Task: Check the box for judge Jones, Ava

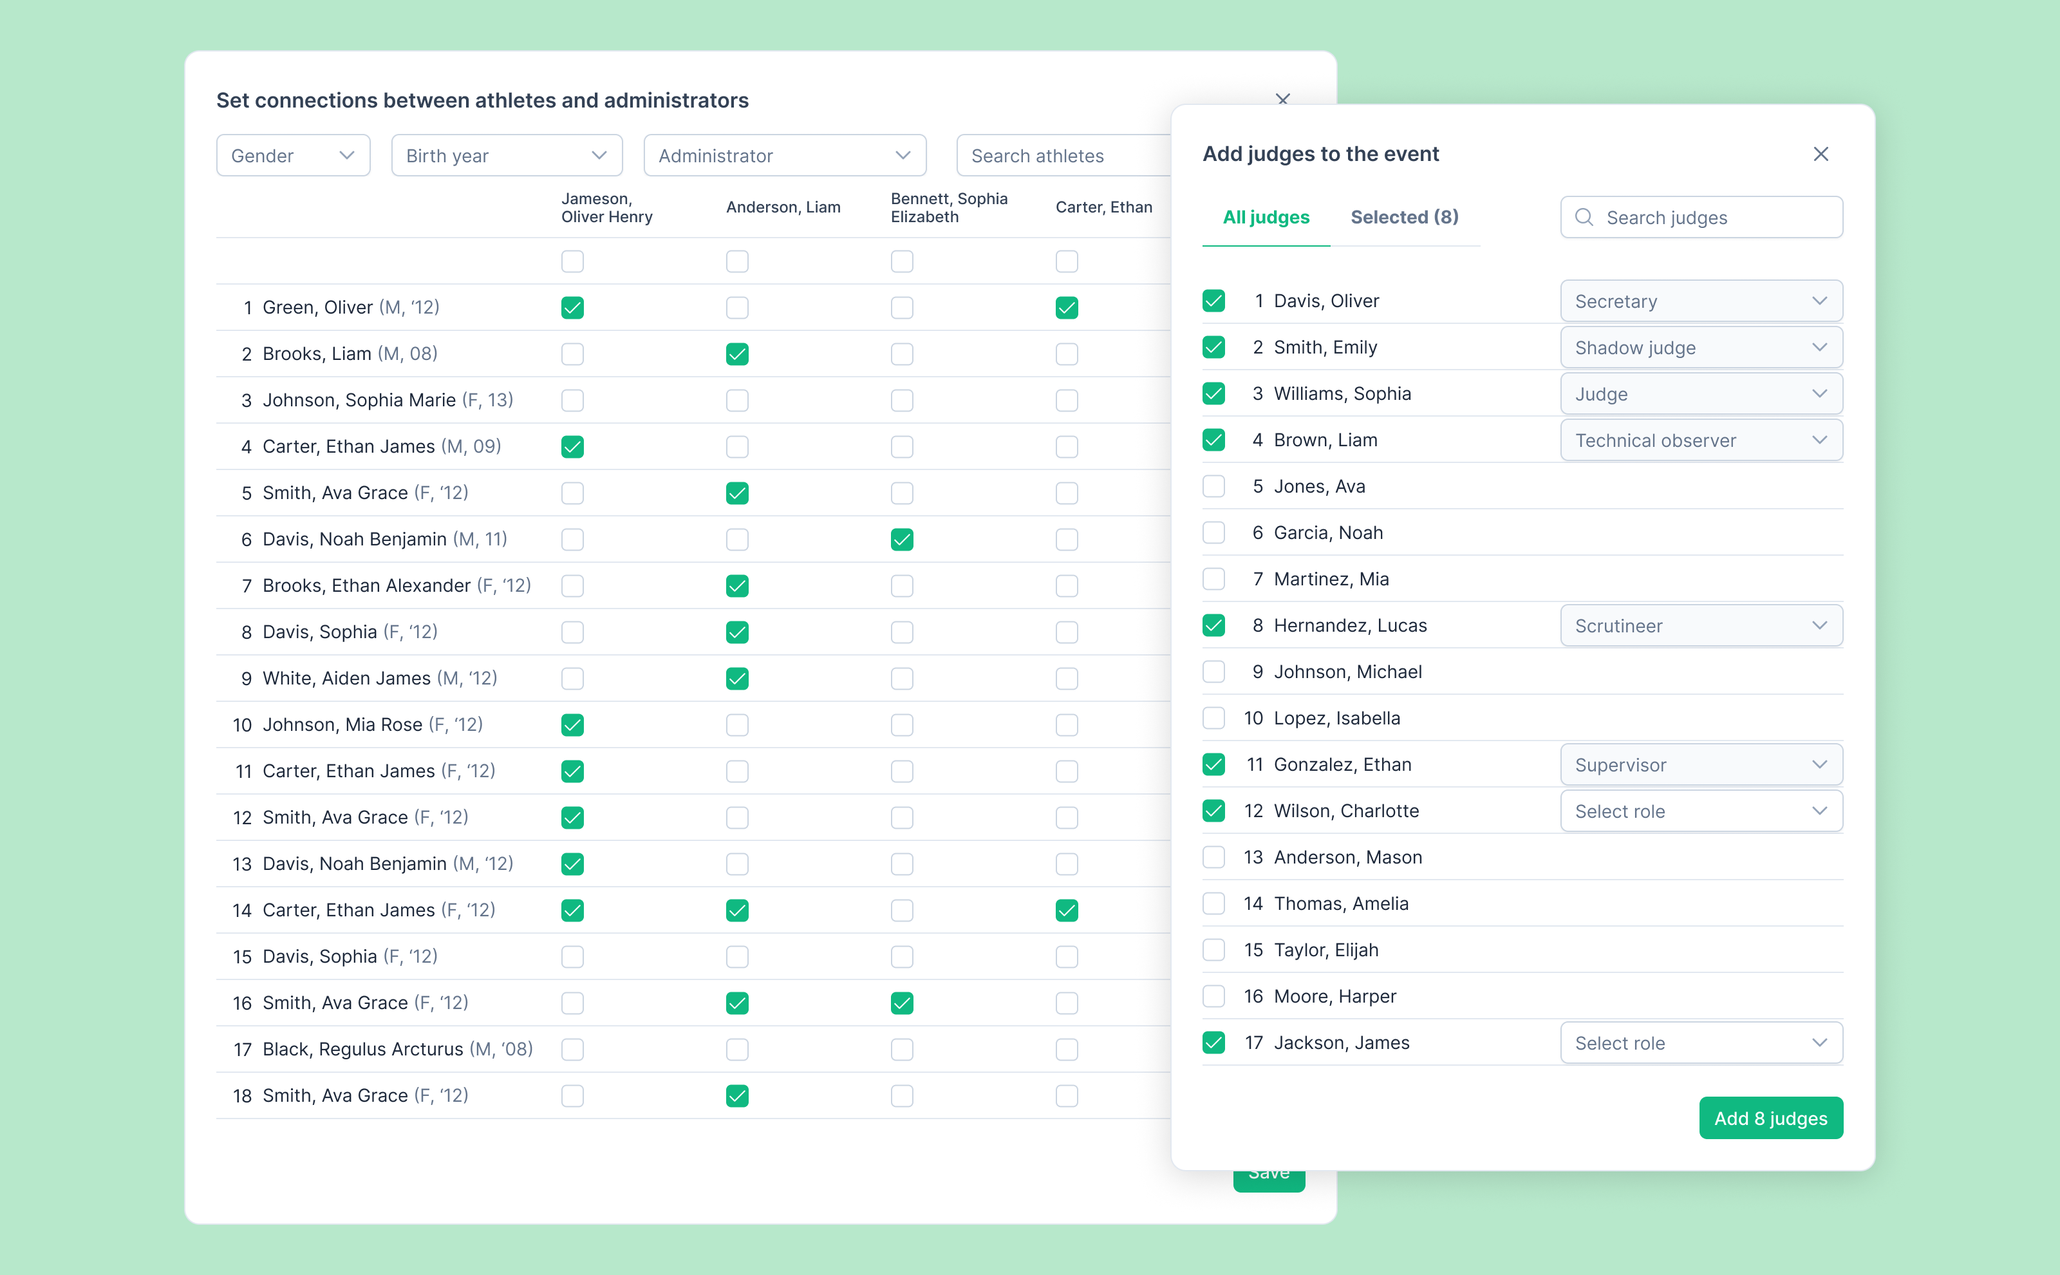Action: point(1213,487)
